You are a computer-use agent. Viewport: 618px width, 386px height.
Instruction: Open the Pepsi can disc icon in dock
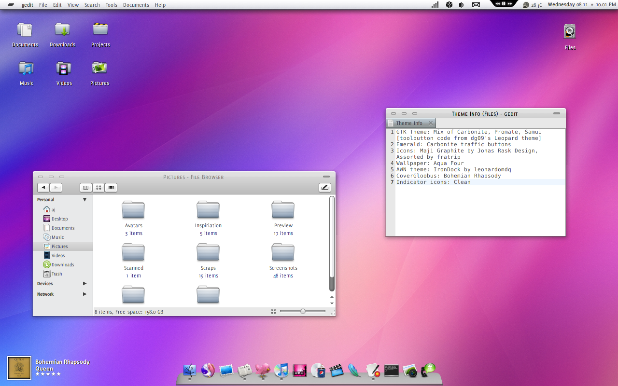[x=318, y=370]
